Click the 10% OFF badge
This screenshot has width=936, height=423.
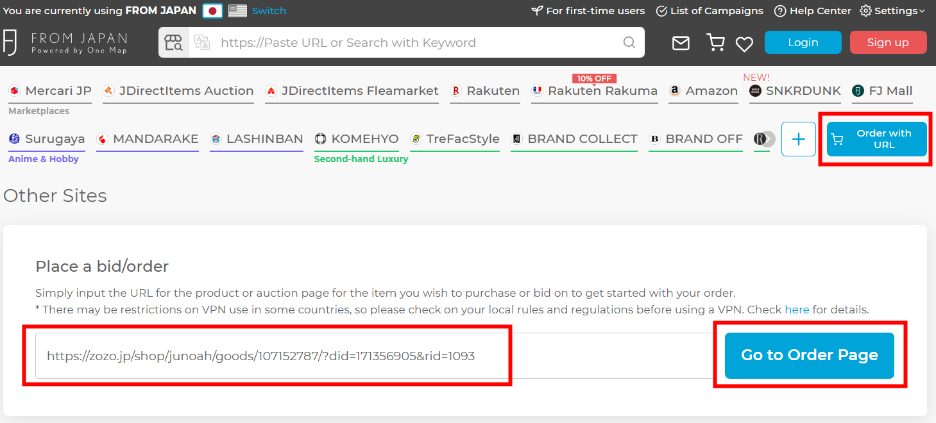[x=594, y=79]
